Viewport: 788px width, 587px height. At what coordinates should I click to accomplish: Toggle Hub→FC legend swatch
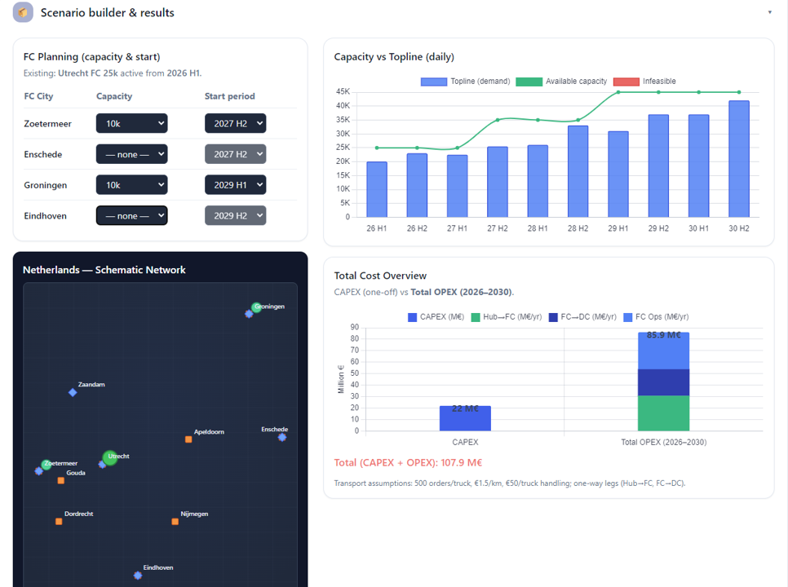click(x=476, y=317)
